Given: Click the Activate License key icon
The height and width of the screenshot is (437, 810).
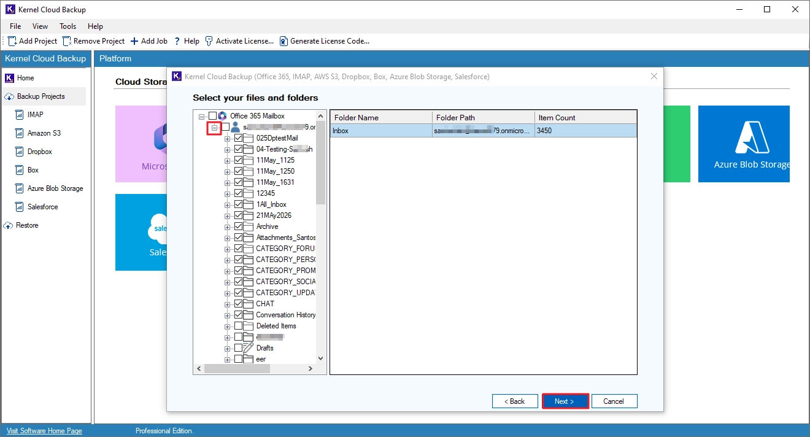Looking at the screenshot, I should point(209,41).
